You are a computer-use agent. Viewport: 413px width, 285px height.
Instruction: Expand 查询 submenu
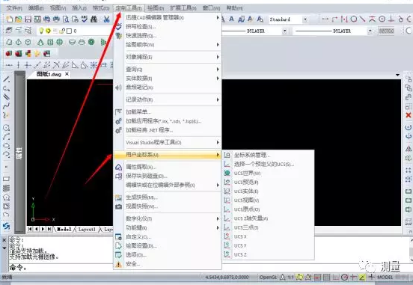coord(218,69)
